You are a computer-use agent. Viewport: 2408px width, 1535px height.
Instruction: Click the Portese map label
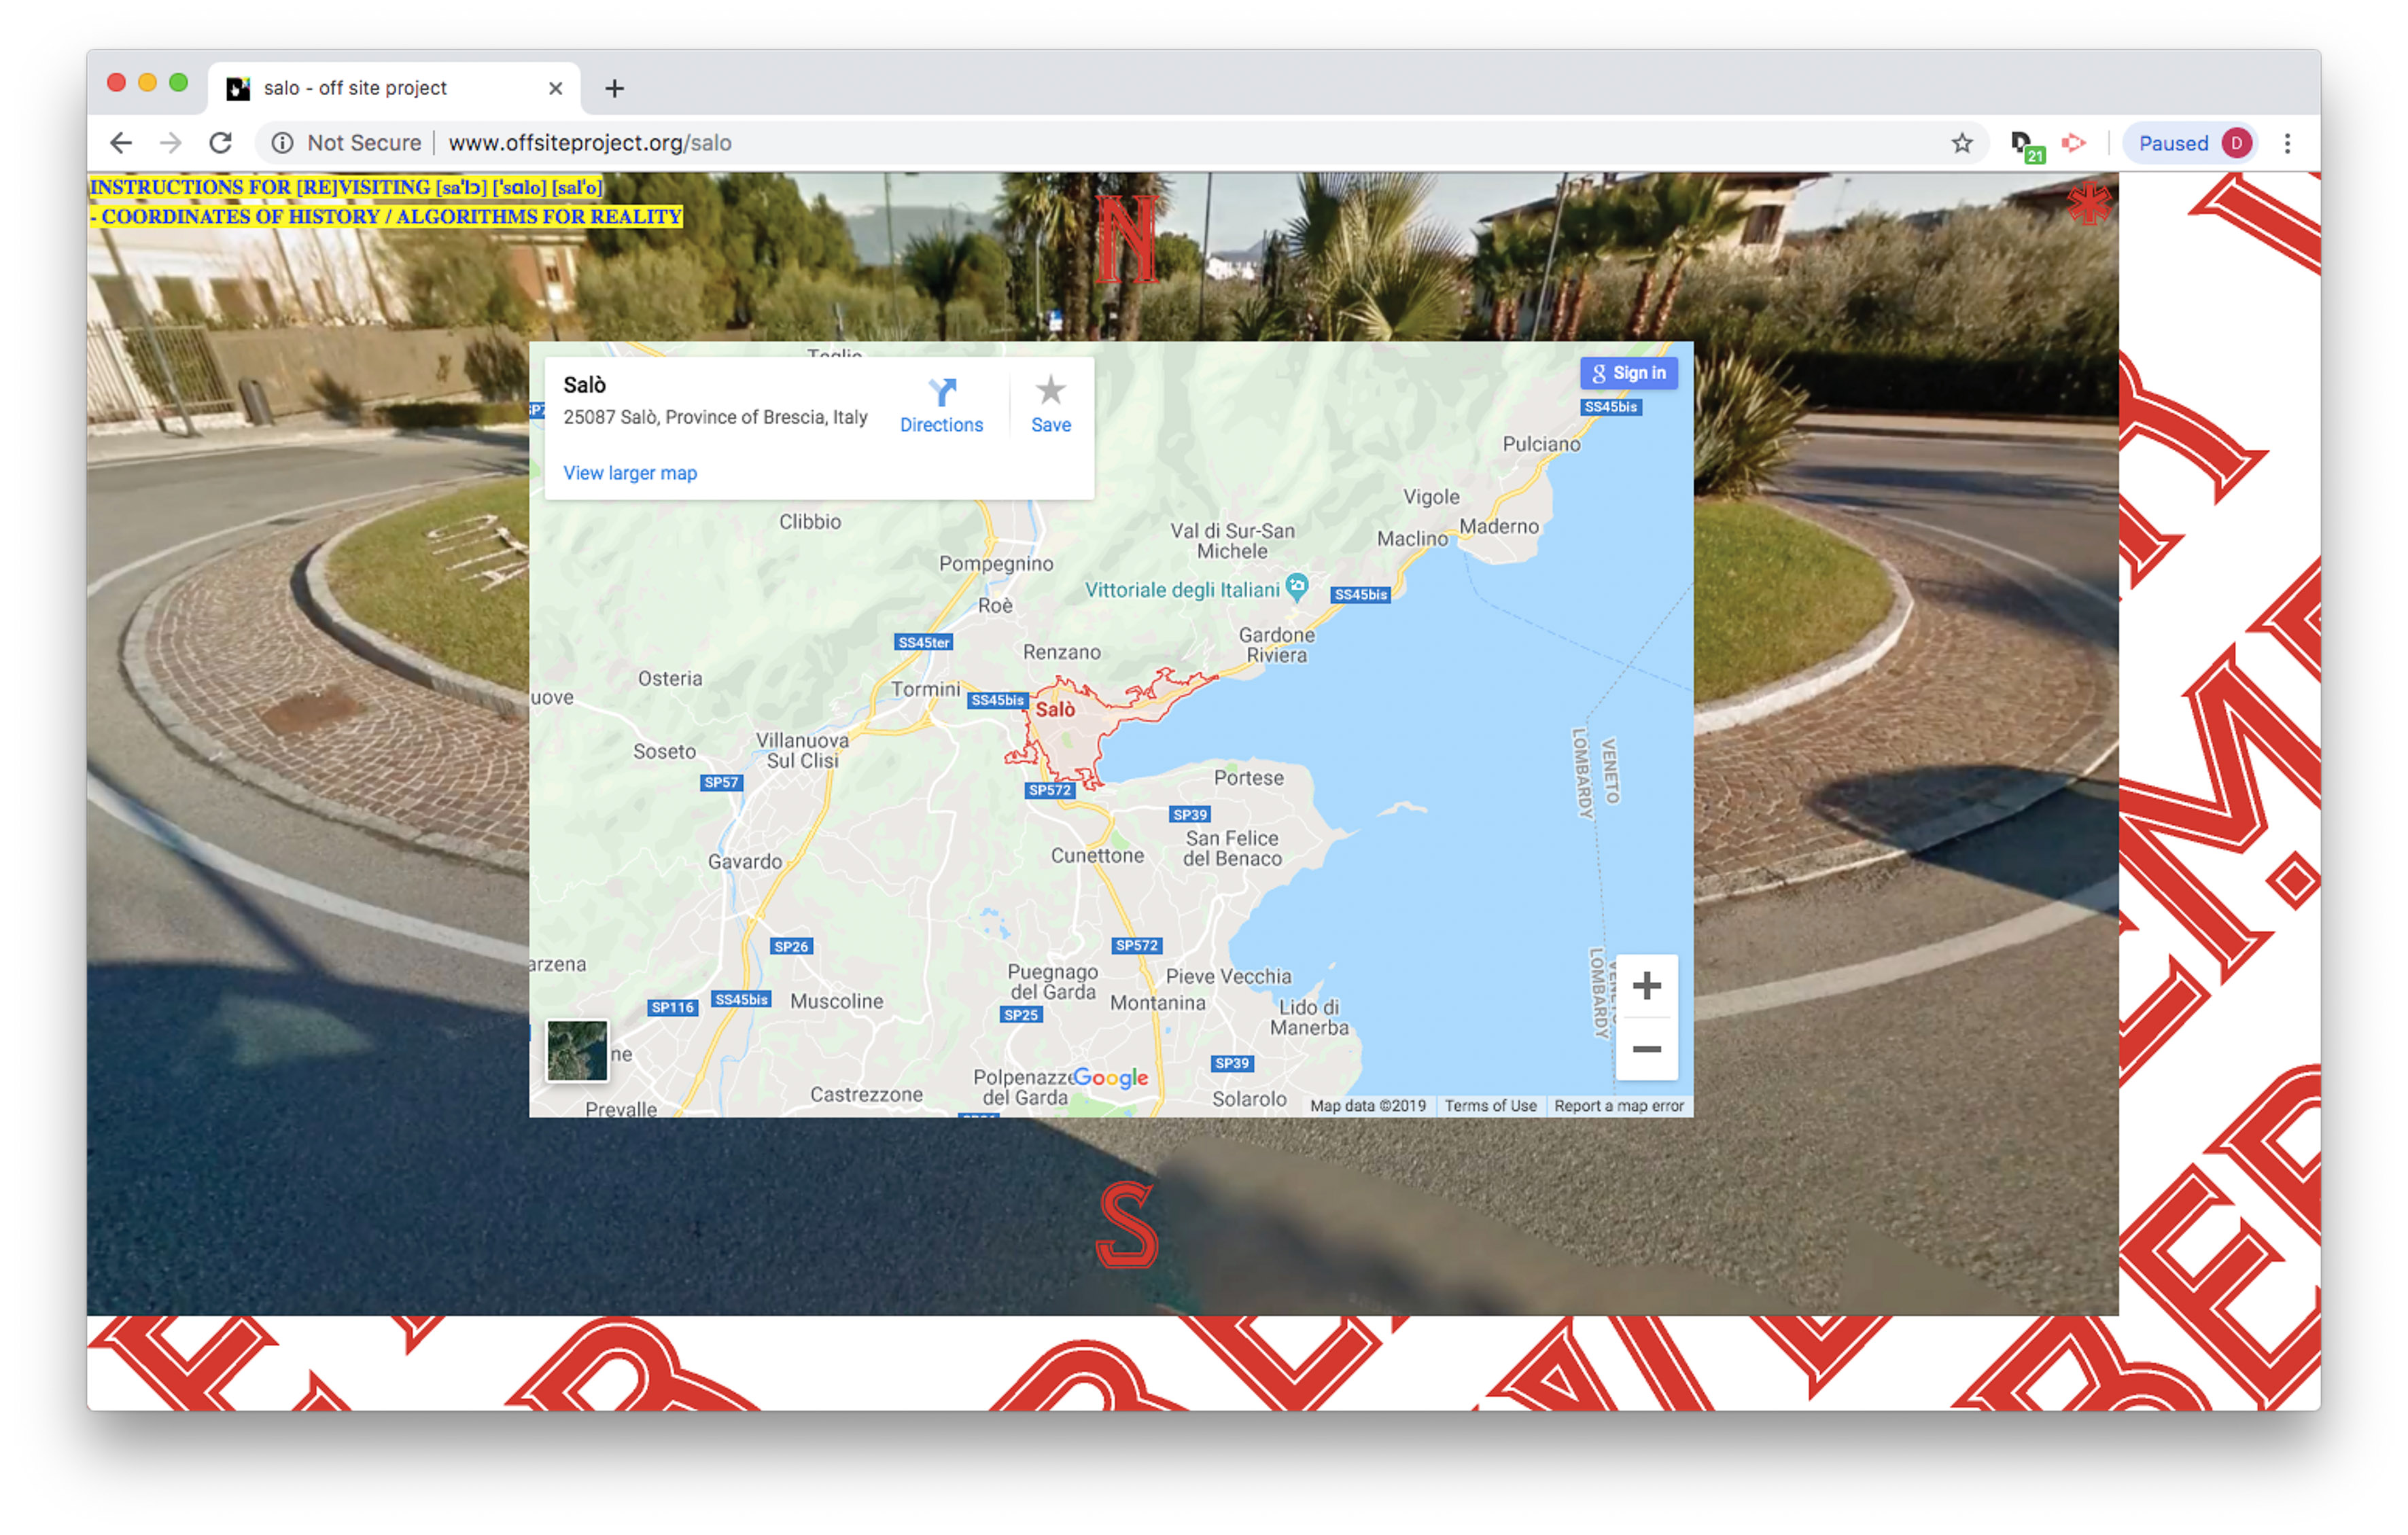[x=1248, y=777]
